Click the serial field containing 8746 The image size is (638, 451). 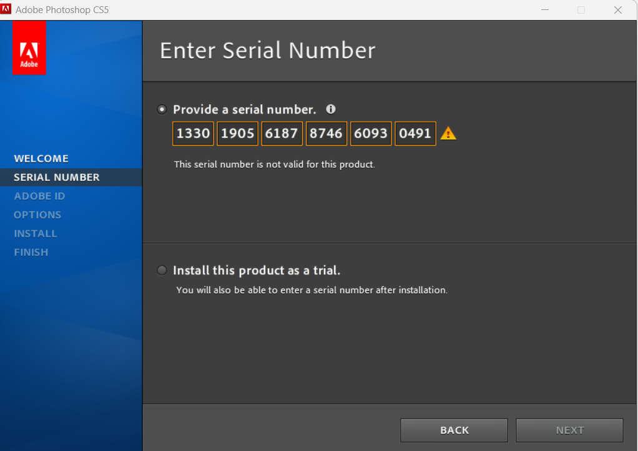326,134
